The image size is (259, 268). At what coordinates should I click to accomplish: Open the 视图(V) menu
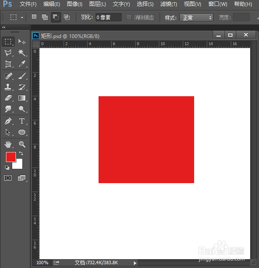pyautogui.click(x=192, y=4)
